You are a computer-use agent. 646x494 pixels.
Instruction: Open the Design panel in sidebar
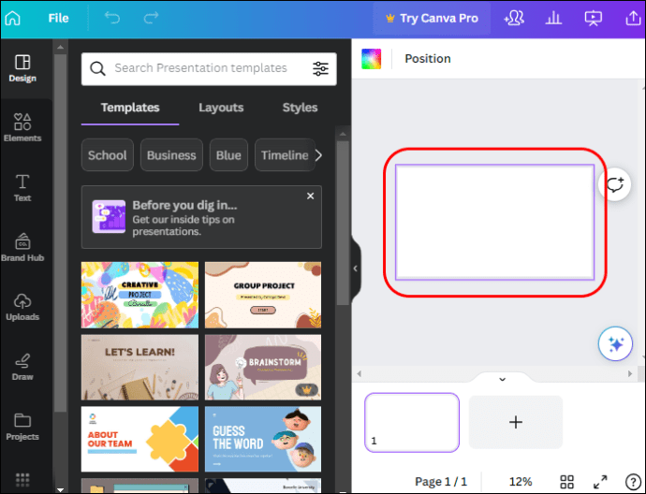[22, 68]
